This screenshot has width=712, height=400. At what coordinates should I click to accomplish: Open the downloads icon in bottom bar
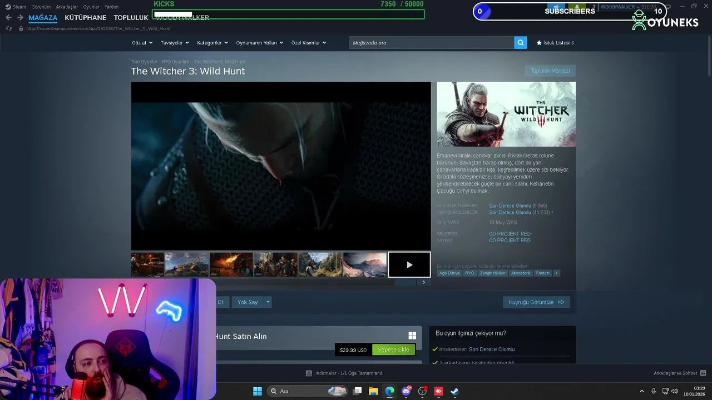pos(309,373)
